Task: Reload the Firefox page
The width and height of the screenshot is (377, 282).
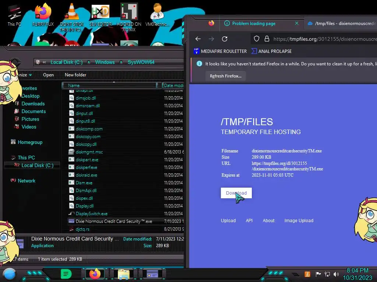Action: 225,39
